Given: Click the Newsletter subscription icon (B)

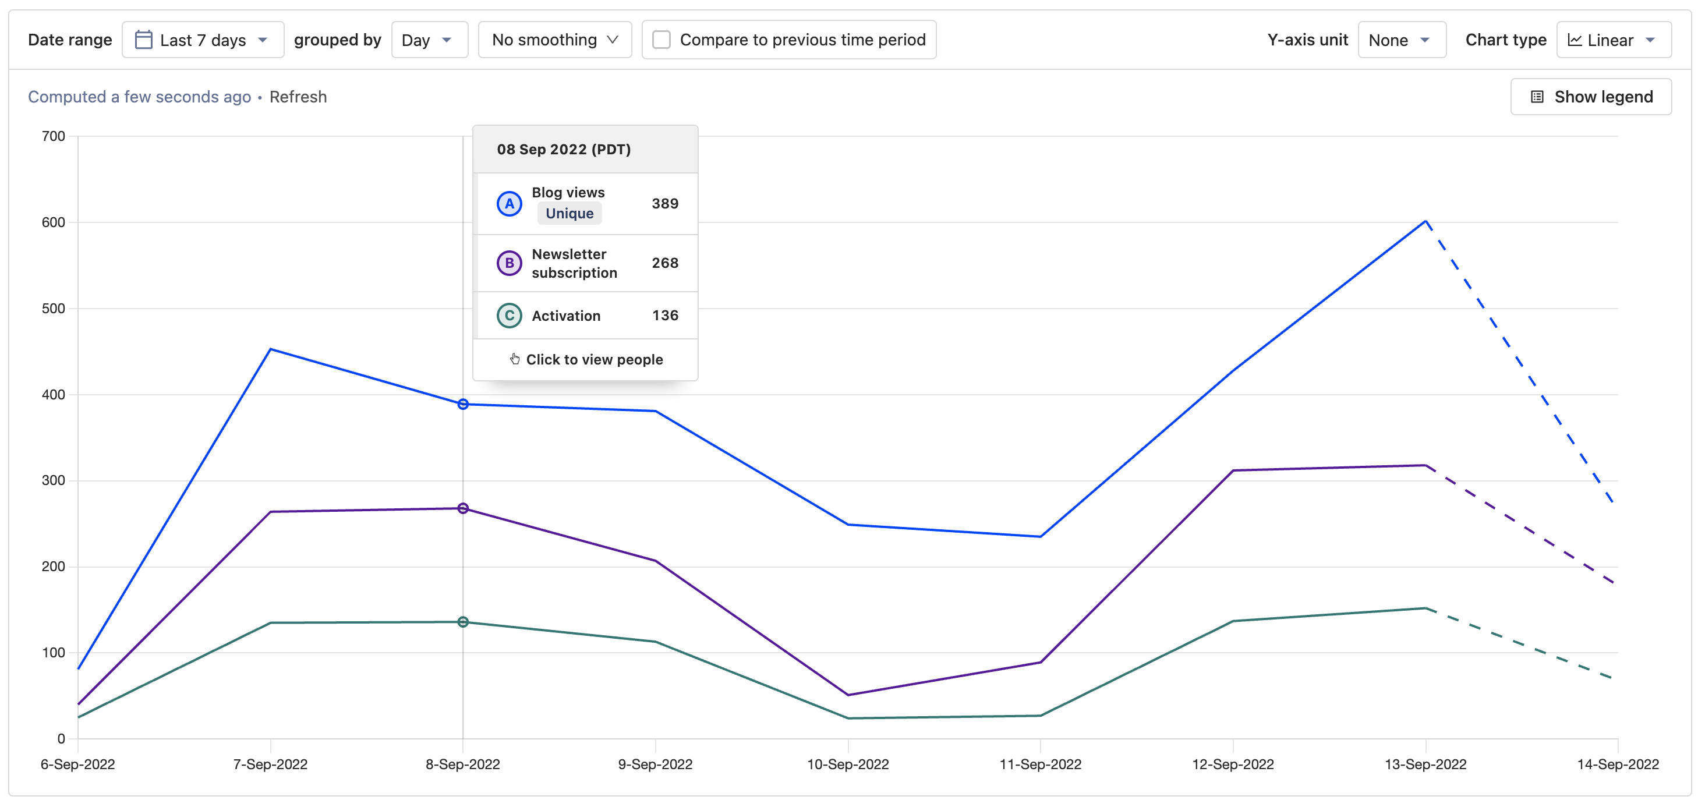Looking at the screenshot, I should 509,262.
